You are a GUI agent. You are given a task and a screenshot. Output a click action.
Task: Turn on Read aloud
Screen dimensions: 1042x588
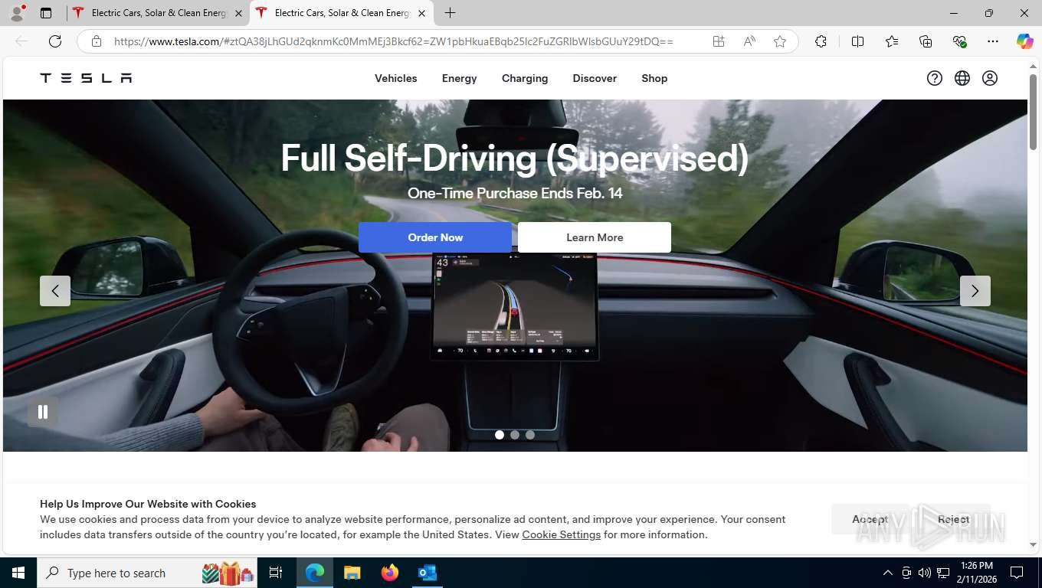(x=749, y=41)
